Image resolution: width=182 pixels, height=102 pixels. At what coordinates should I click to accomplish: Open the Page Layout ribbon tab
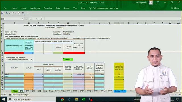pos(35,8)
